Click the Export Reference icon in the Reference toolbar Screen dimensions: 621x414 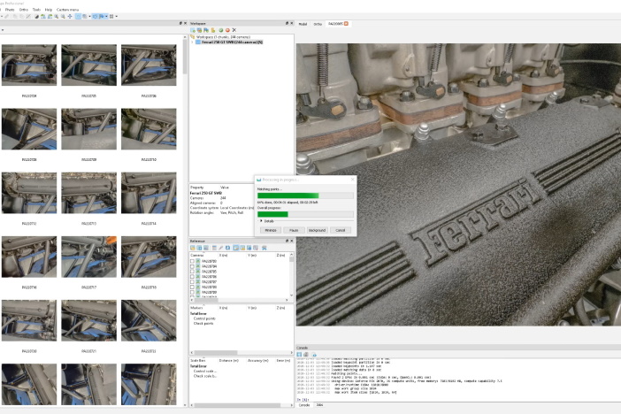point(199,248)
